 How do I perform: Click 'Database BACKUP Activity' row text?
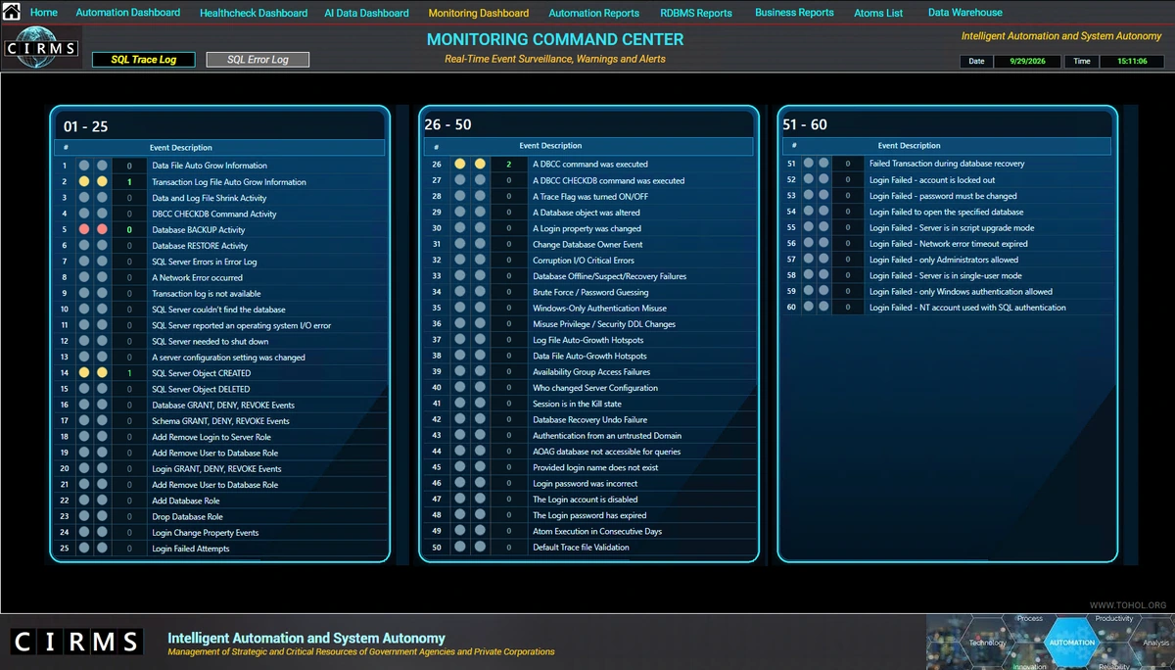pyautogui.click(x=199, y=230)
